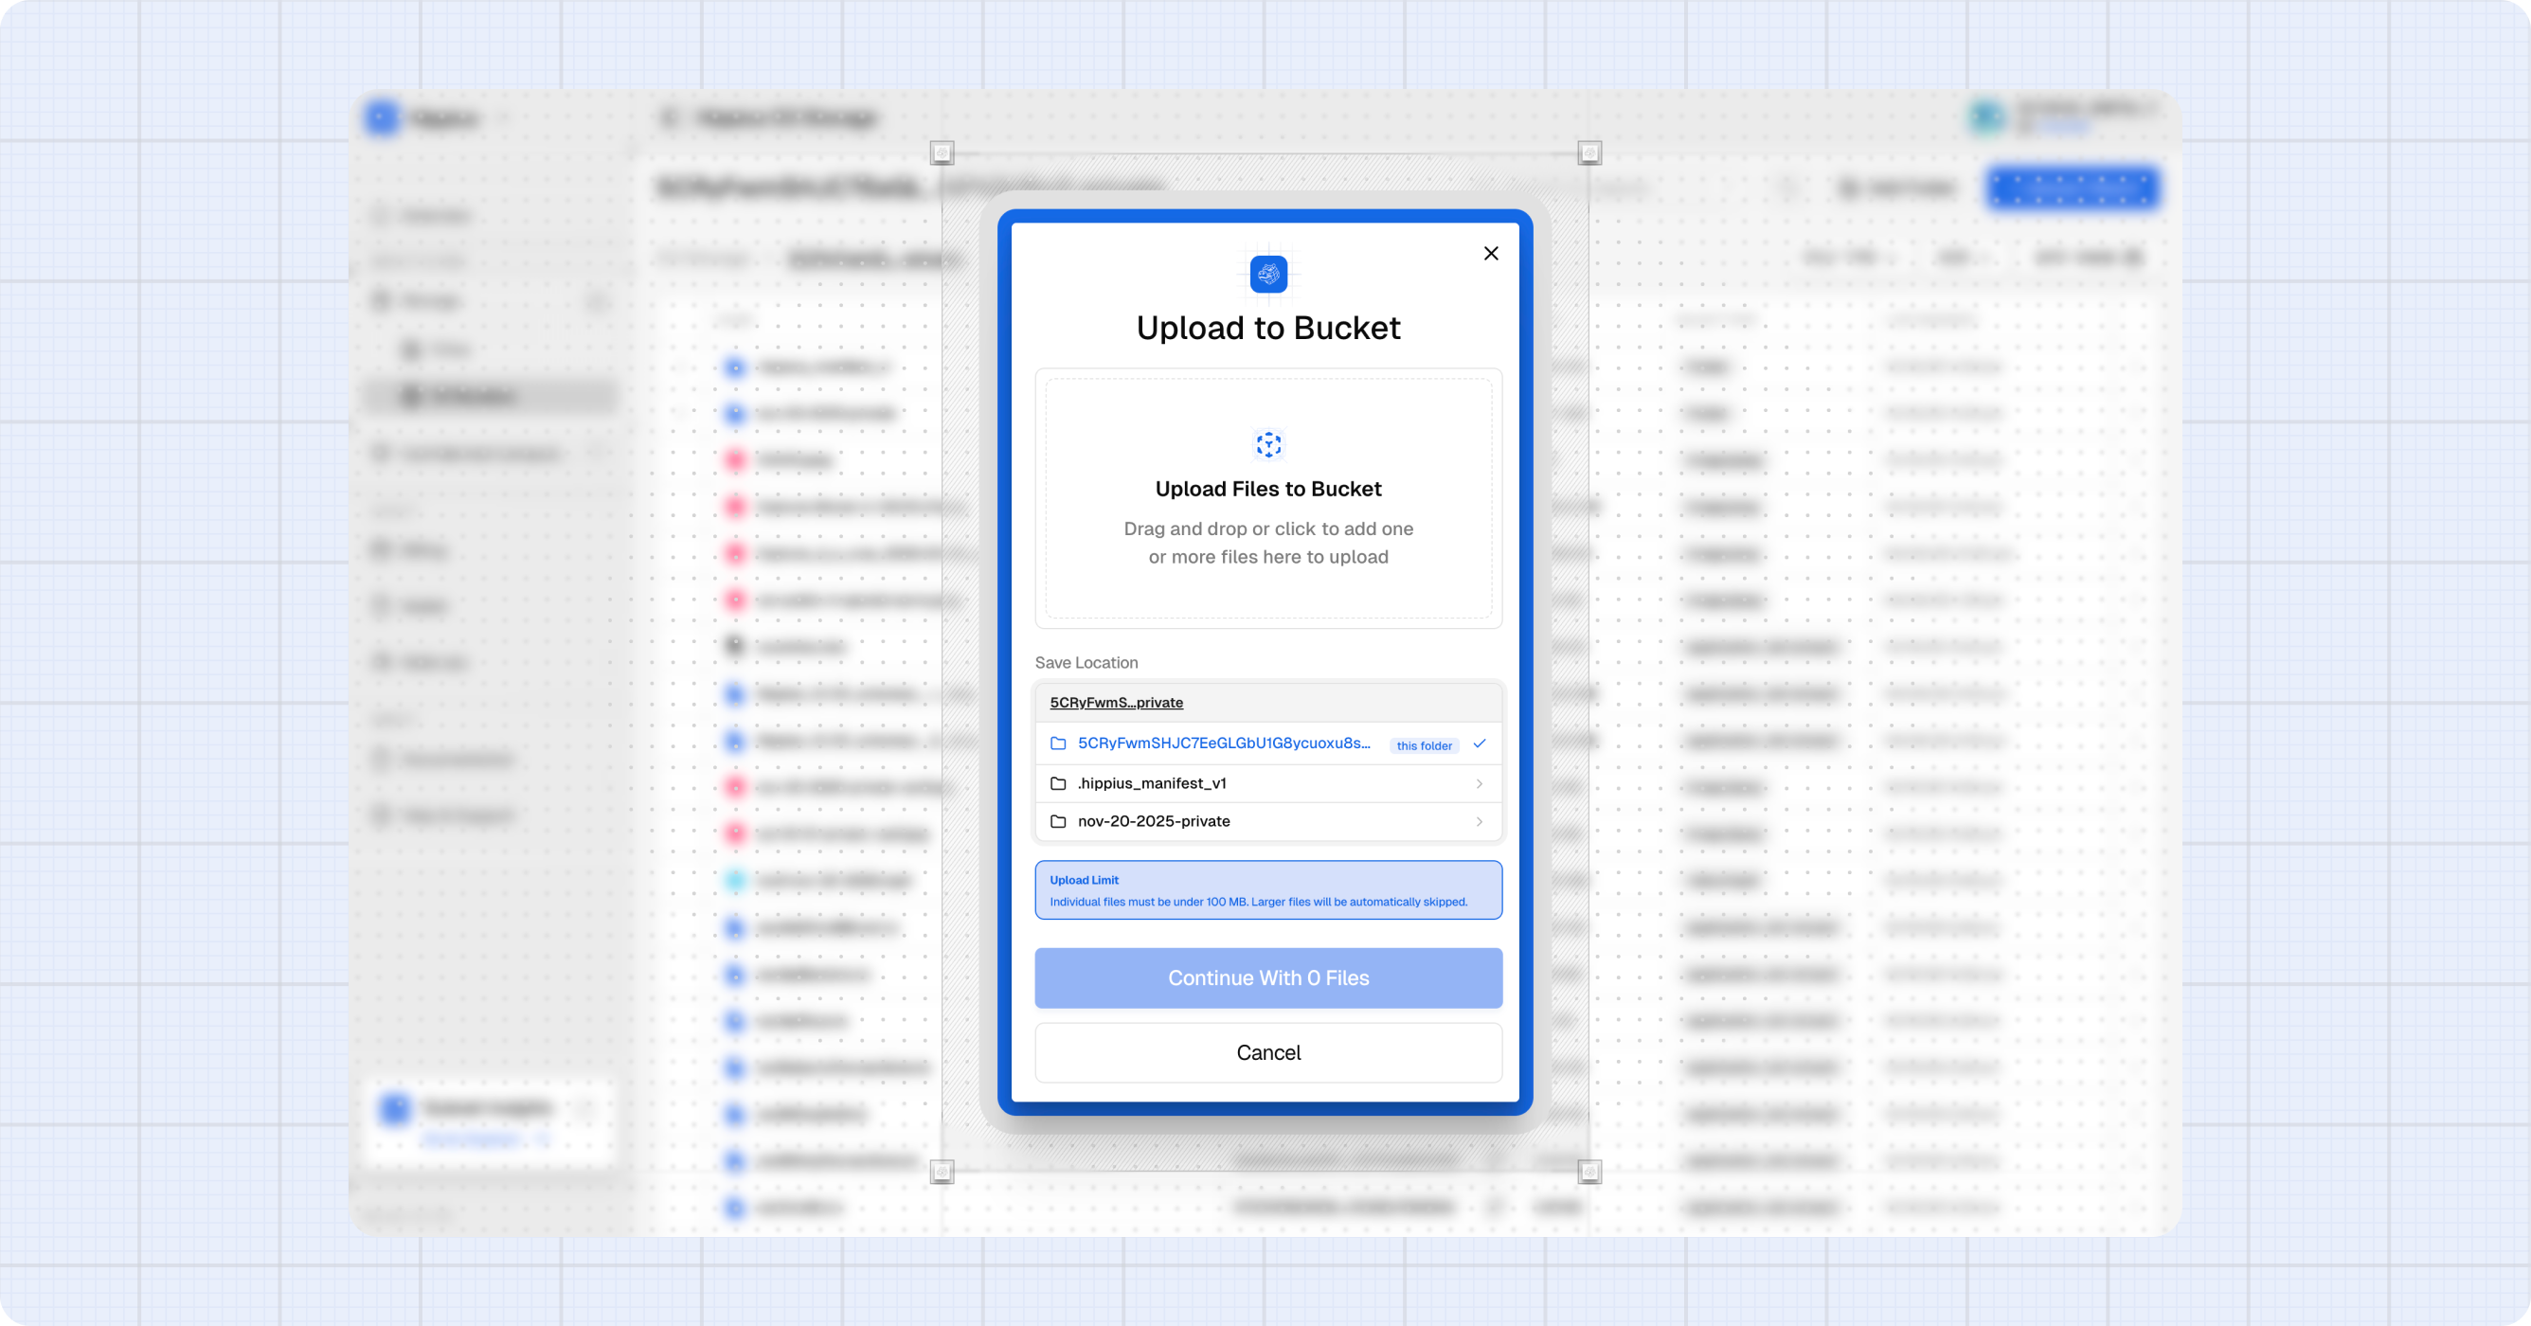Click folder icon beside 5CRyFwmSHJC7EeGLGbU1G8ycuoxu8s...

[1058, 744]
